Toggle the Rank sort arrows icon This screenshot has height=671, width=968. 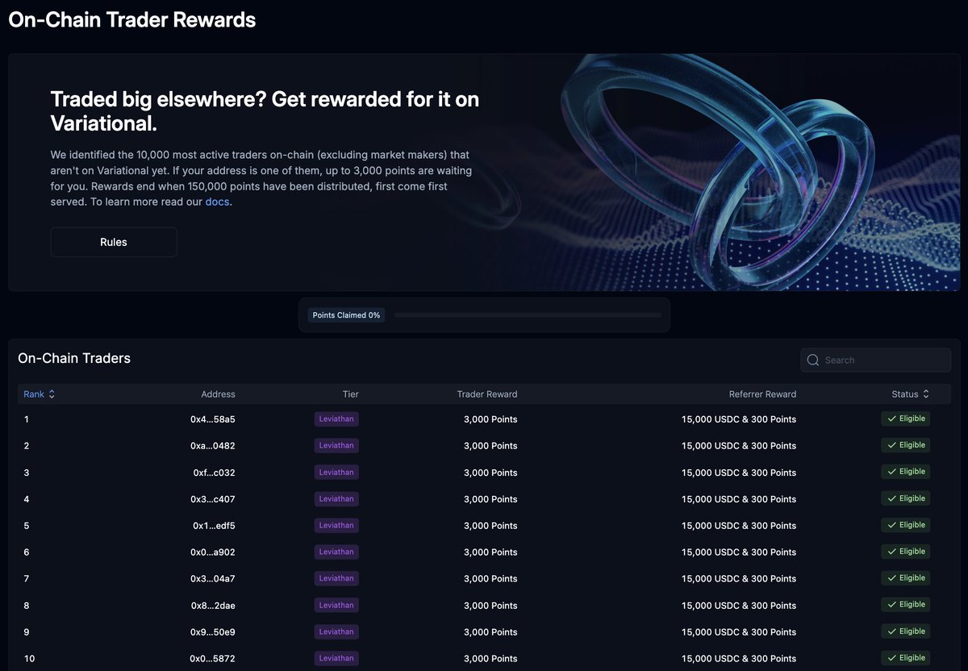(x=52, y=394)
